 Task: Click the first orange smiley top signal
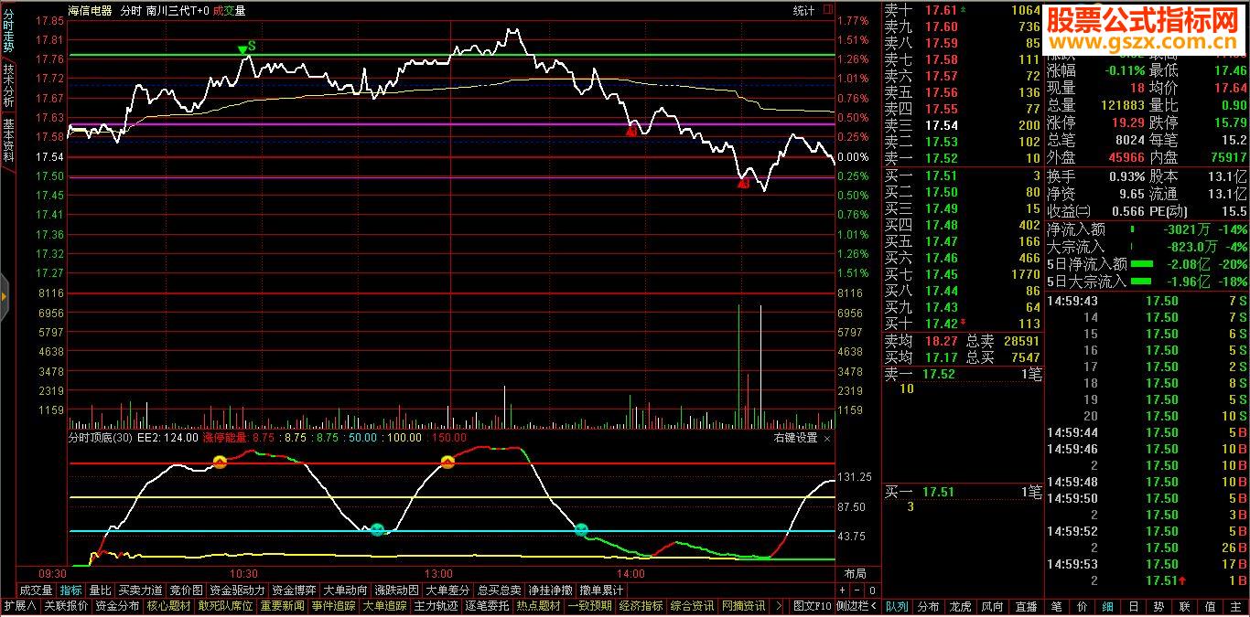click(x=220, y=463)
